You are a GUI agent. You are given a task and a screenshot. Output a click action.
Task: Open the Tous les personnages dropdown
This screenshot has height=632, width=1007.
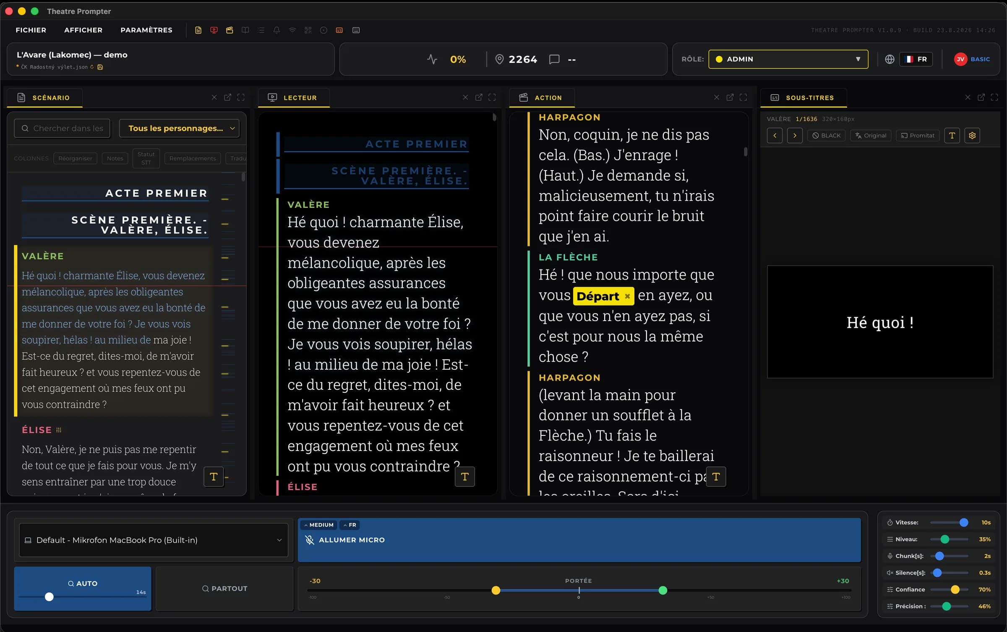pos(180,128)
